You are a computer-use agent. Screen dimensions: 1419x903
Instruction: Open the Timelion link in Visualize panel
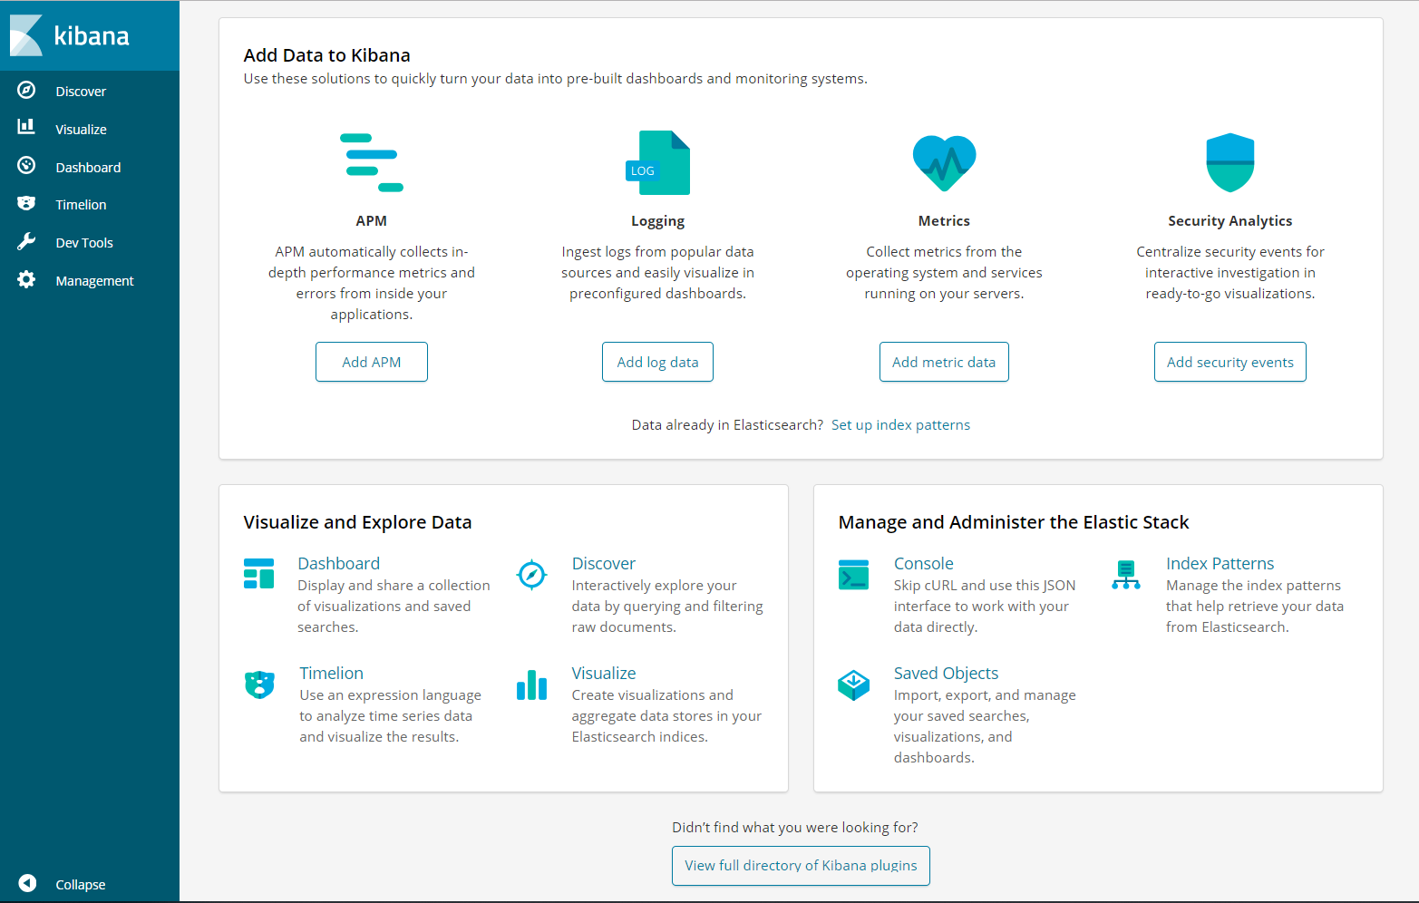pyautogui.click(x=332, y=674)
